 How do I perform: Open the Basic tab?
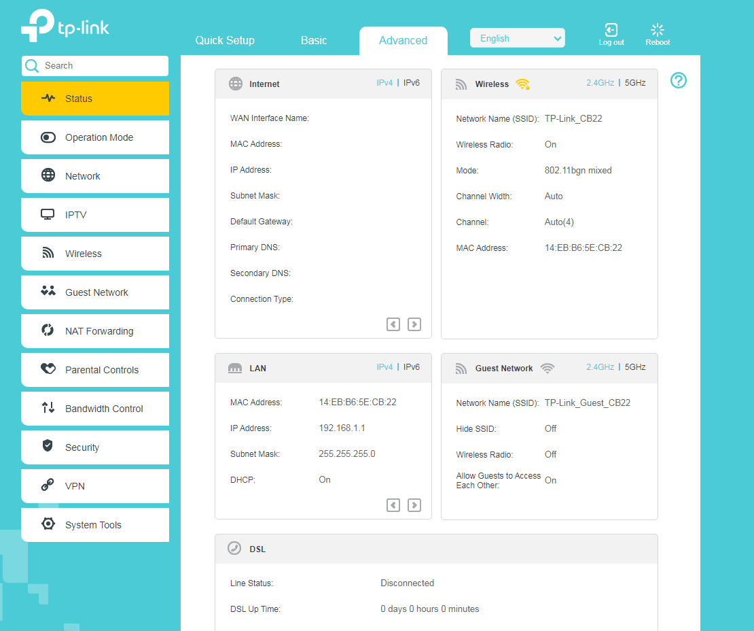pos(314,40)
